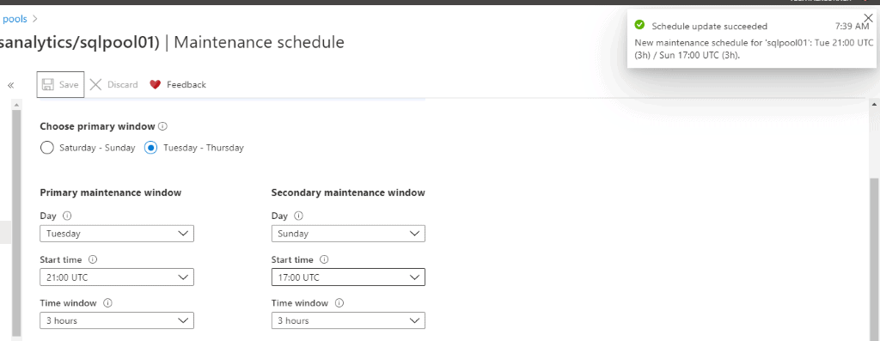Screen dimensions: 880x341
Task: Click the pools breadcrumb link
Action: 15,19
